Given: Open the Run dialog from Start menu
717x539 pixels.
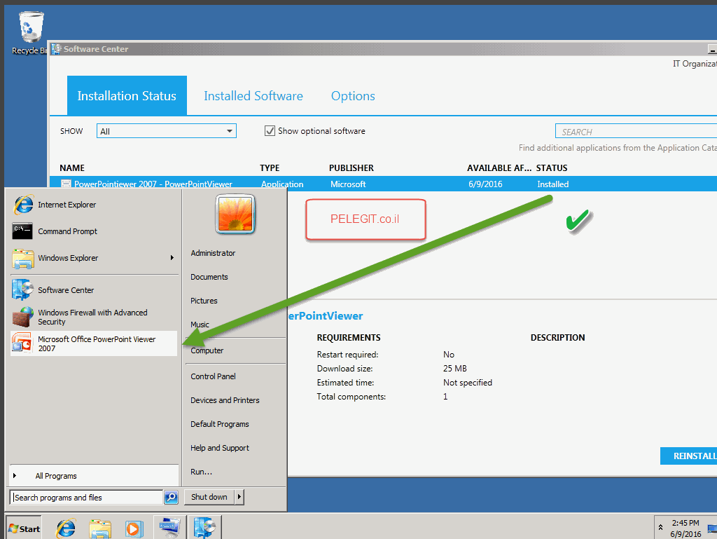Looking at the screenshot, I should tap(201, 472).
